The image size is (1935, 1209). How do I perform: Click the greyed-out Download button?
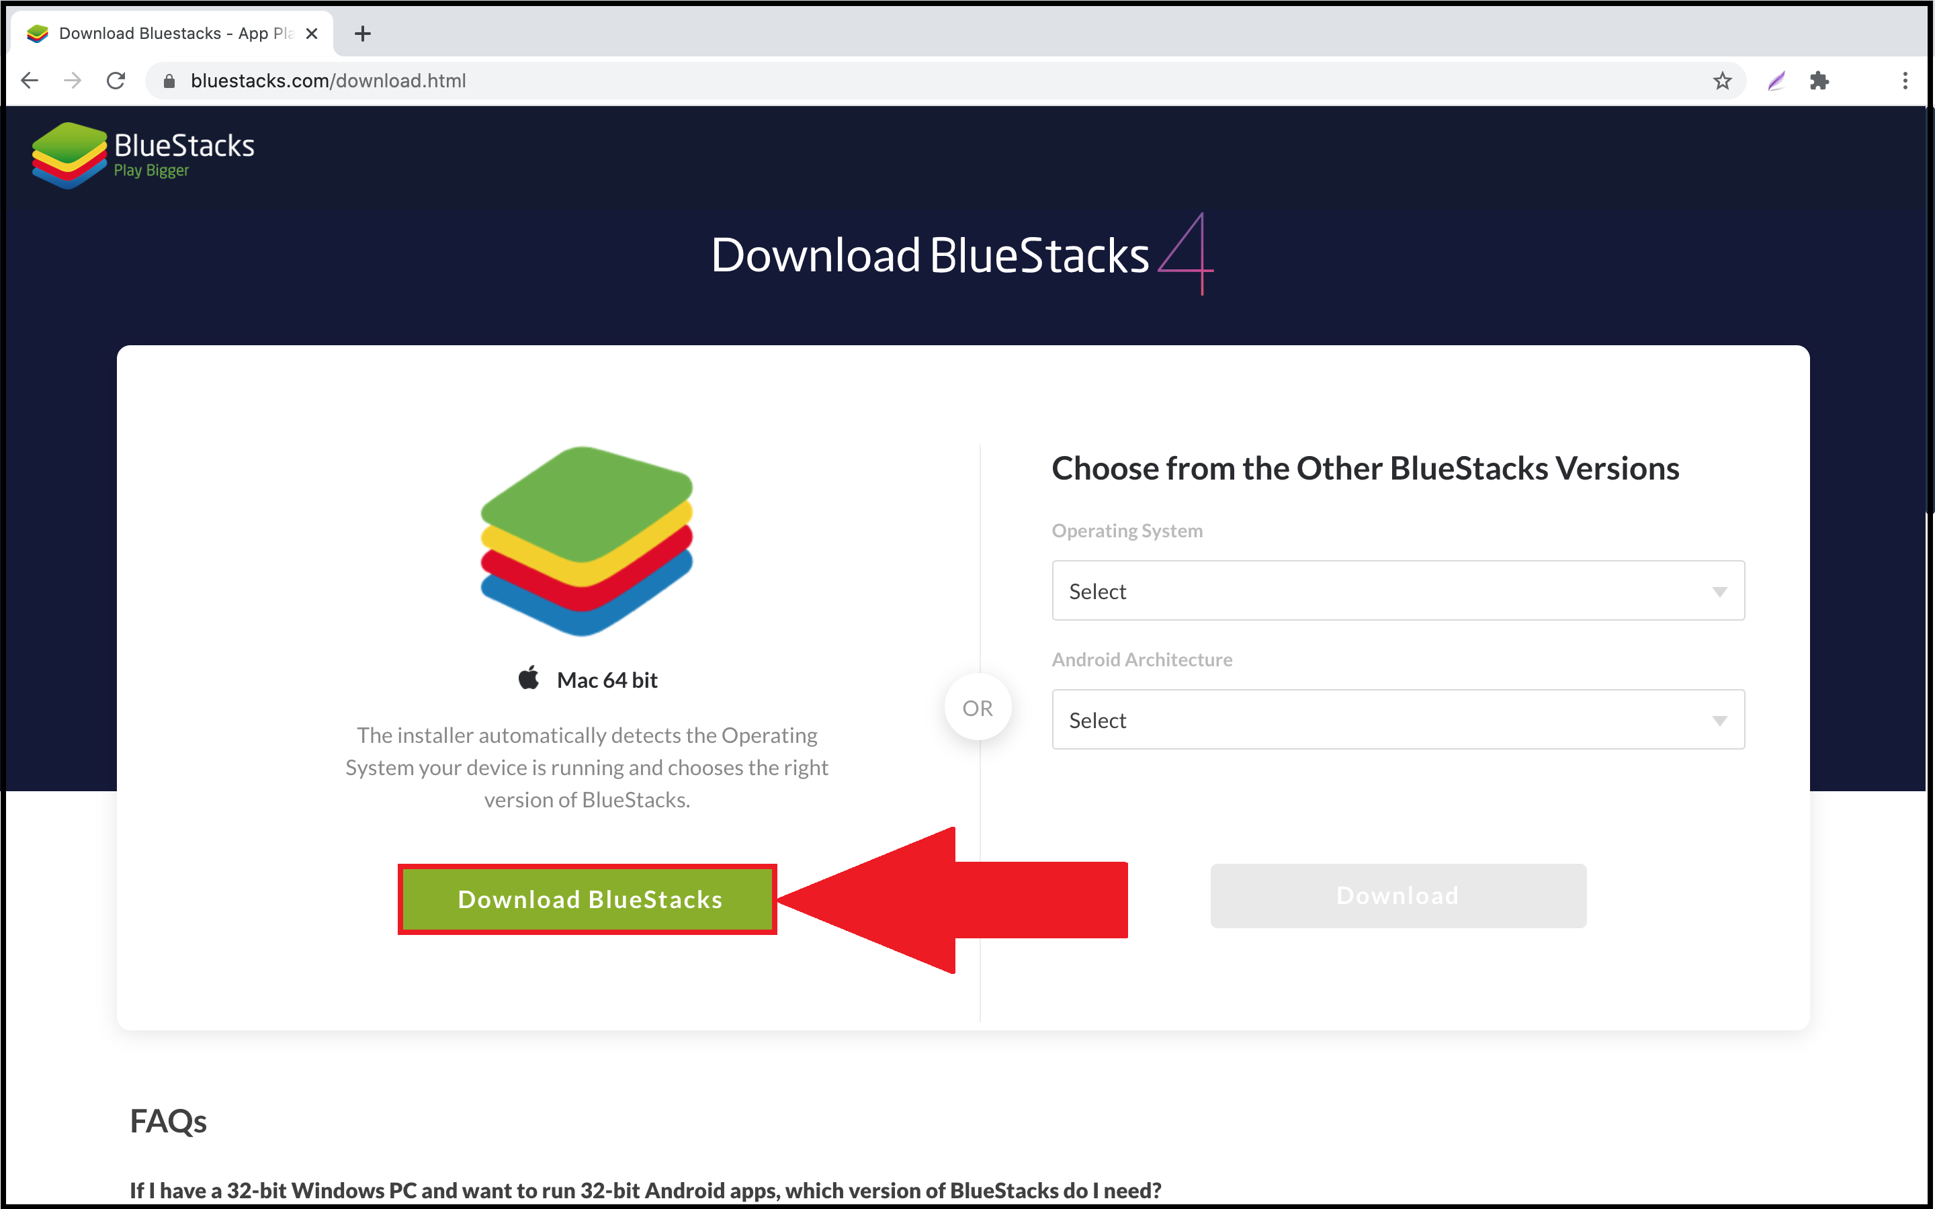coord(1399,895)
